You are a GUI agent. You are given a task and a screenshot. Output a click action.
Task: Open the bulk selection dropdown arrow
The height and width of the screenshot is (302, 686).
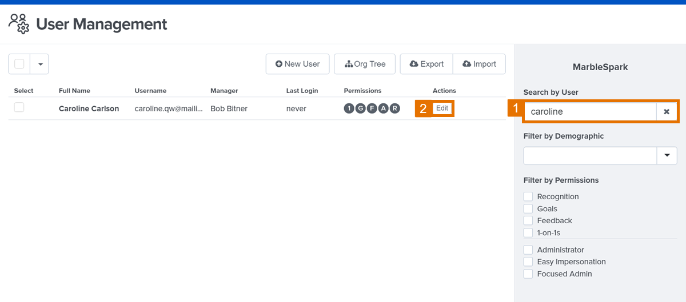click(x=40, y=64)
